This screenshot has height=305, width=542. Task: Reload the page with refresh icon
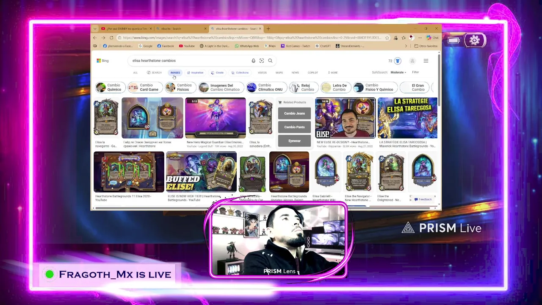pos(111,38)
